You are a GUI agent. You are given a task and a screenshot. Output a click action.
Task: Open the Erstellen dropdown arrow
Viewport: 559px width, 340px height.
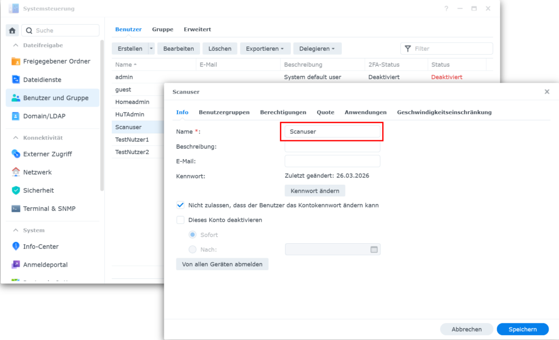pyautogui.click(x=151, y=49)
